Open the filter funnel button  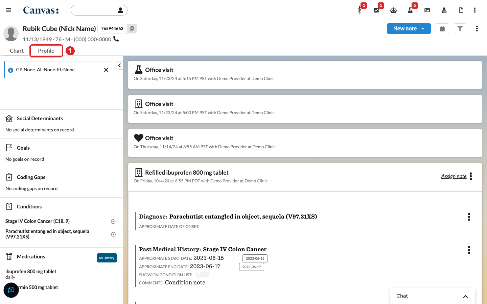(x=460, y=29)
